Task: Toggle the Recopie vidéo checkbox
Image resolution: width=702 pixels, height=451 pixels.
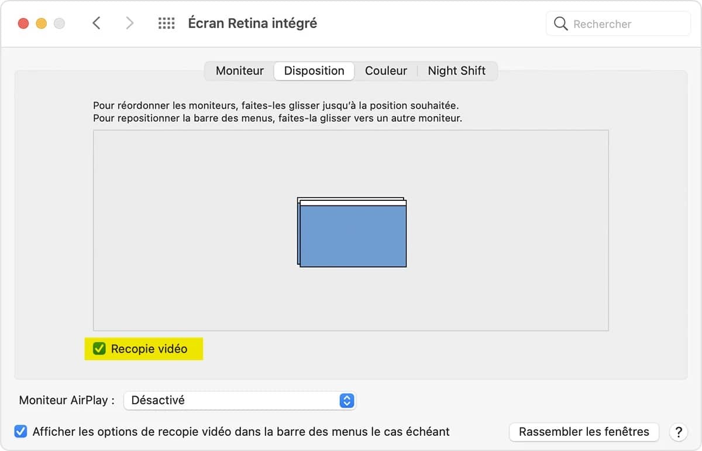Action: (x=99, y=348)
